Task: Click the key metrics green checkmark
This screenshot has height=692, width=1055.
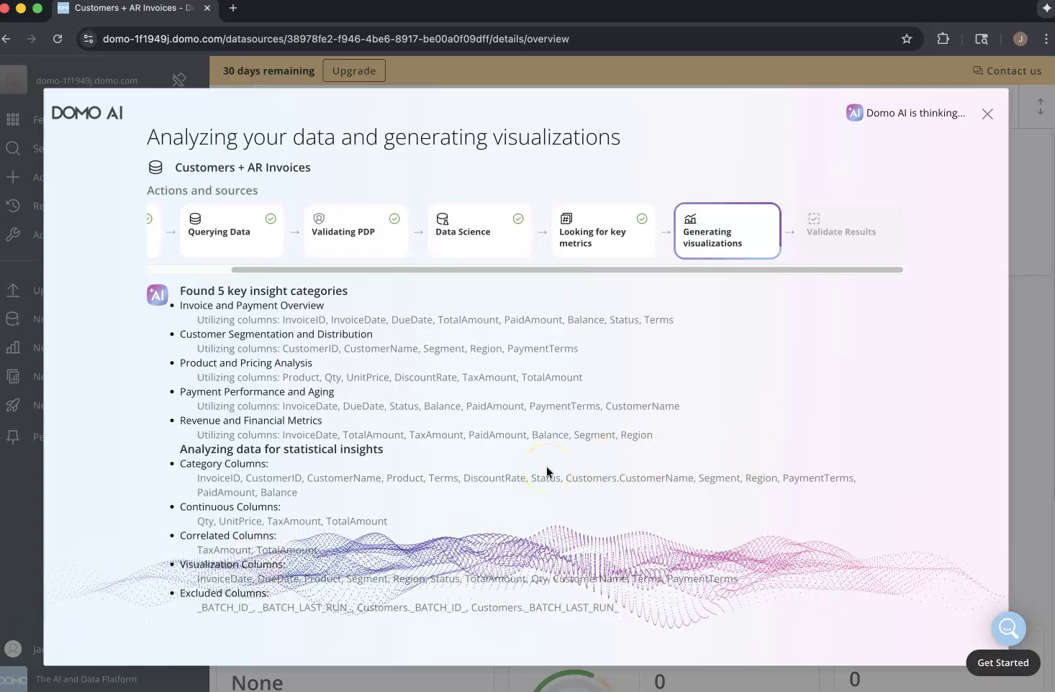Action: 642,219
